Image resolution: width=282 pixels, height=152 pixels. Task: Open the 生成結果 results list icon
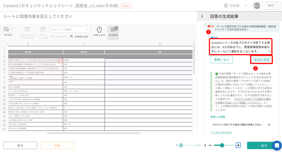[113, 30]
